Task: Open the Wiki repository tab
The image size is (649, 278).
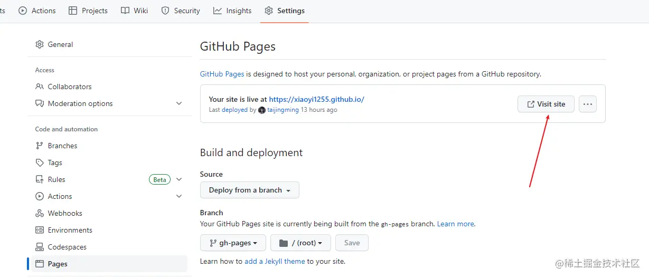Action: point(135,11)
